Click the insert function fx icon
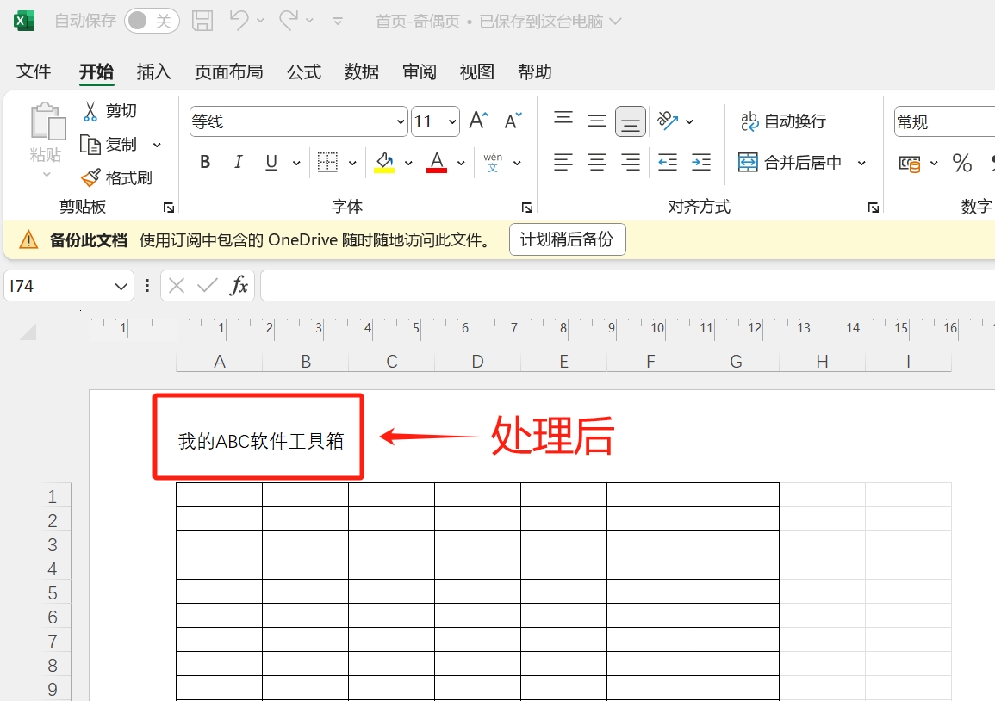995x701 pixels. [239, 286]
